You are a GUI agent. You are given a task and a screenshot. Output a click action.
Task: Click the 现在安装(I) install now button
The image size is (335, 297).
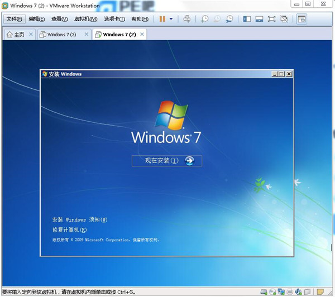[x=167, y=161]
